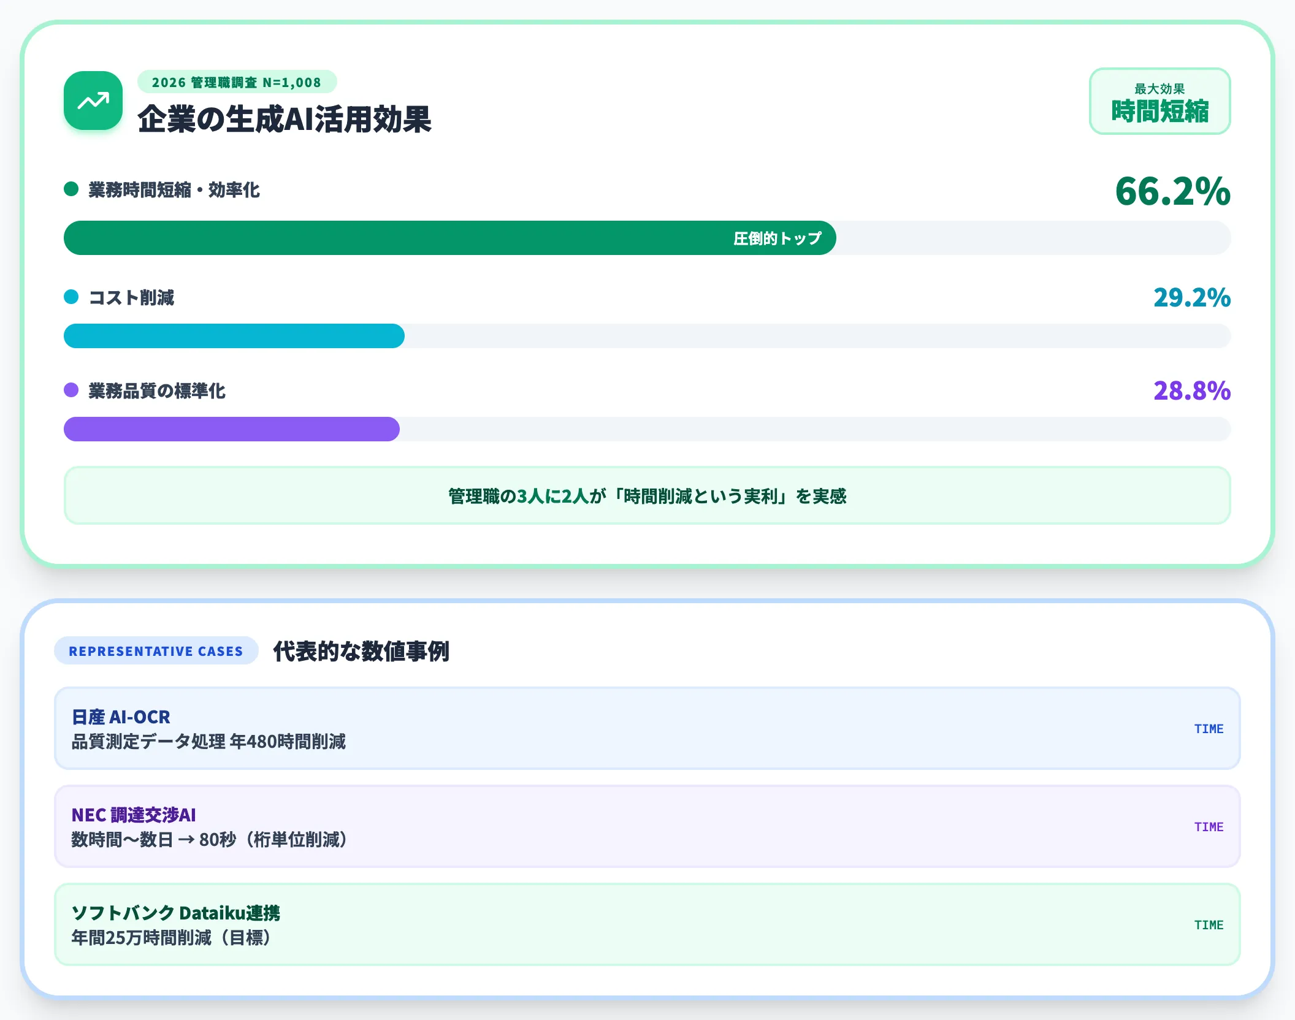
Task: Click the 代表的な数値事例 heading
Action: [x=361, y=651]
